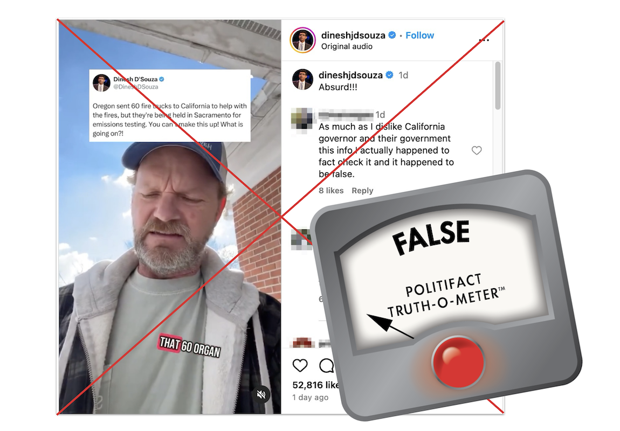Click the embedded Dinesh D'Souza tweet overlay

pyautogui.click(x=170, y=106)
